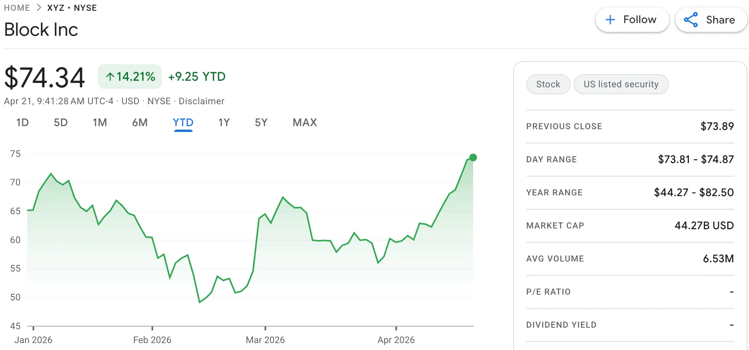Click the YTD underline indicator
The width and height of the screenshot is (749, 350).
[x=183, y=131]
